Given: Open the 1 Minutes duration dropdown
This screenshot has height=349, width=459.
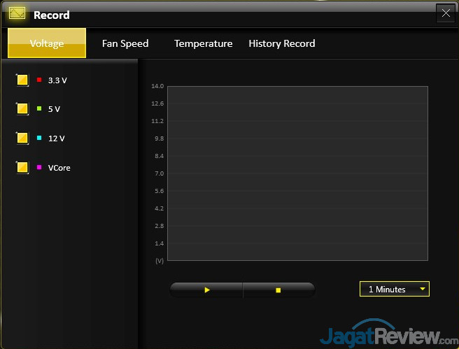Looking at the screenshot, I should tap(395, 289).
